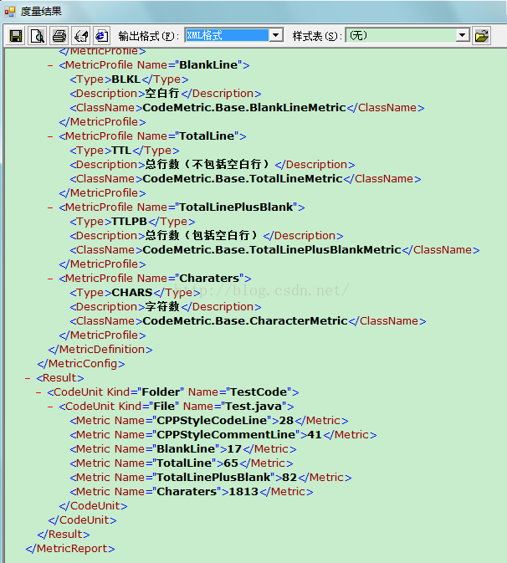The image size is (507, 563).
Task: Click the window icon in title bar
Action: [10, 12]
